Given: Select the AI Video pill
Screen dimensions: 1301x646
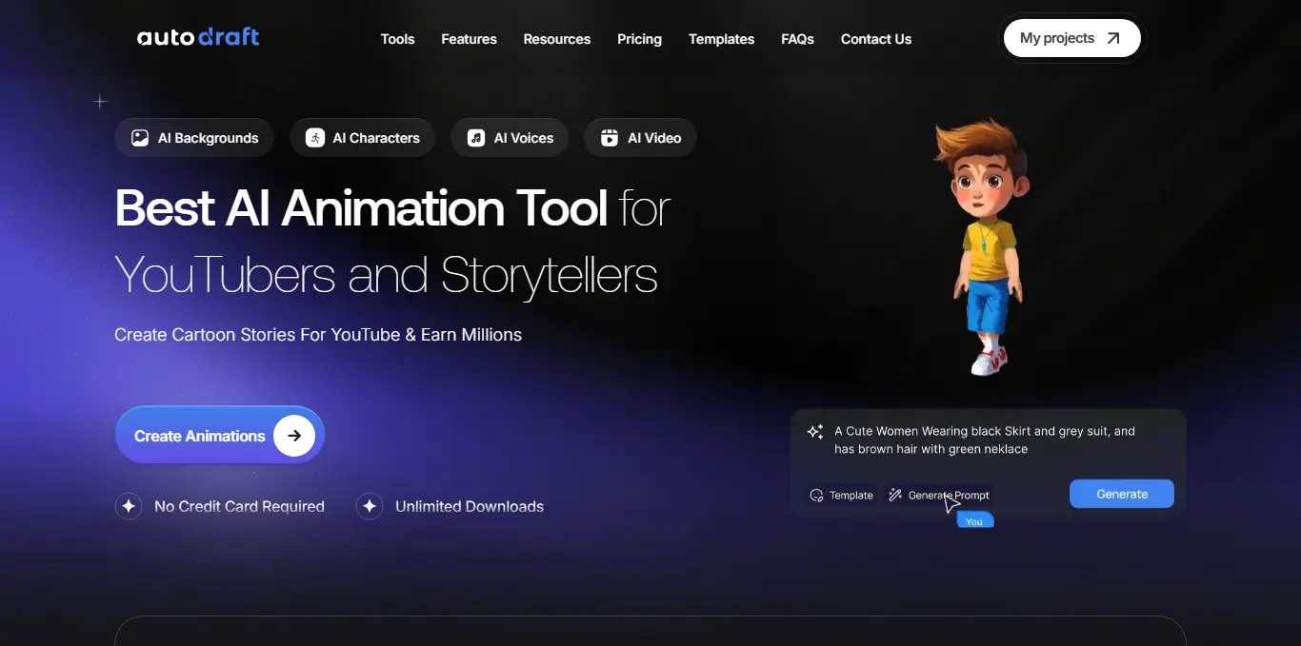Looking at the screenshot, I should coord(640,138).
